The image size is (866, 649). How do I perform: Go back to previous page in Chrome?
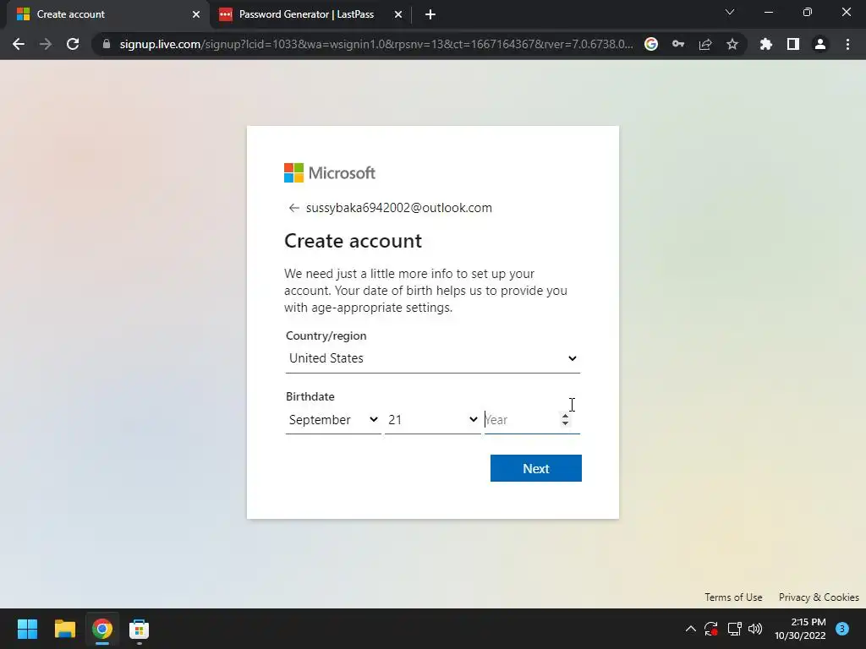19,44
